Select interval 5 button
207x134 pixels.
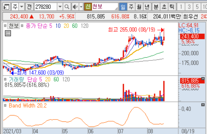tap(197, 7)
